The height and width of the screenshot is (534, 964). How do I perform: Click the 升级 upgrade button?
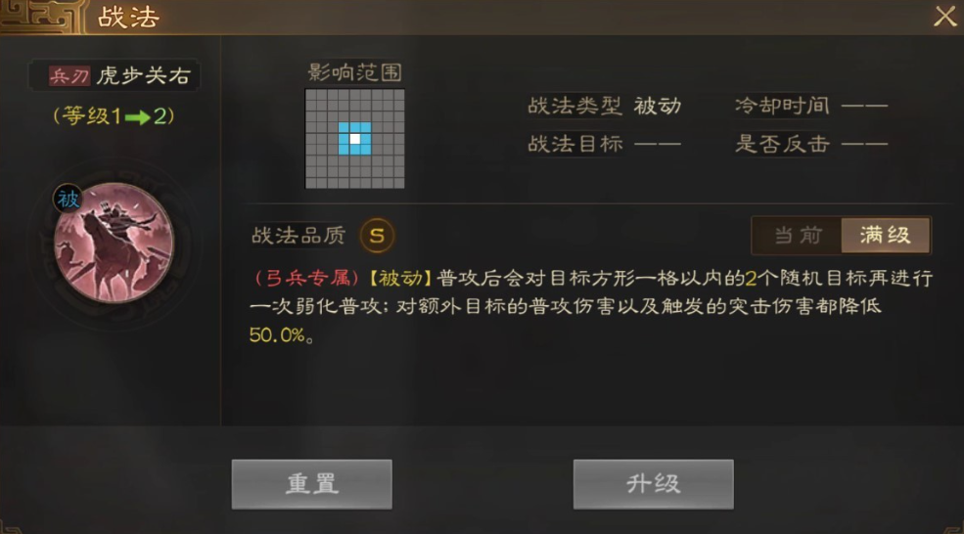[654, 484]
